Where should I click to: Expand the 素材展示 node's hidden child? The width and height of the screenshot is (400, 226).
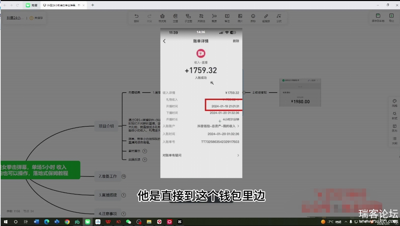(x=145, y=151)
